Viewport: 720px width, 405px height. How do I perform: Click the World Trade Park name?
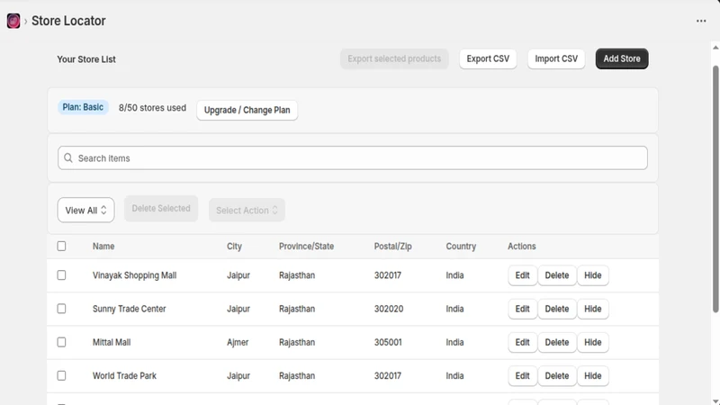pyautogui.click(x=124, y=375)
